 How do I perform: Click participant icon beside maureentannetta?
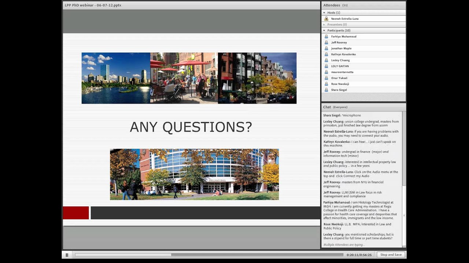pos(326,72)
